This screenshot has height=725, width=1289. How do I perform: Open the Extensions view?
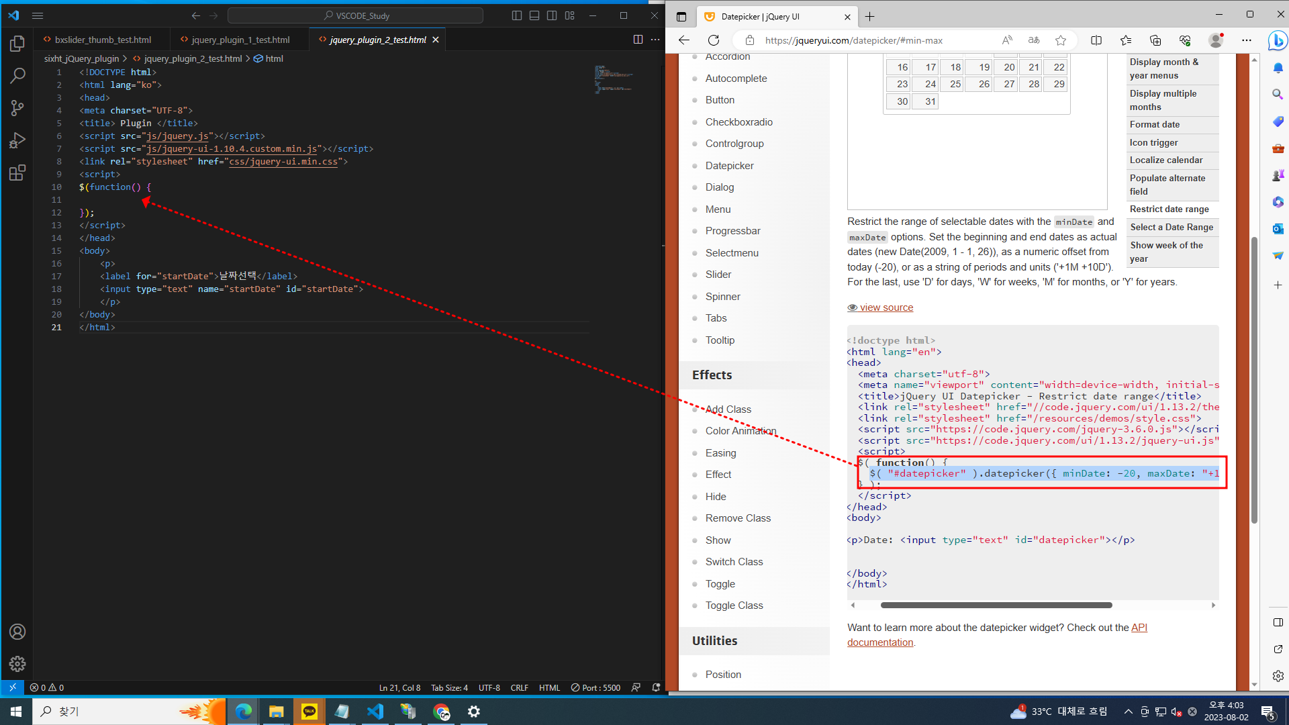[x=17, y=173]
